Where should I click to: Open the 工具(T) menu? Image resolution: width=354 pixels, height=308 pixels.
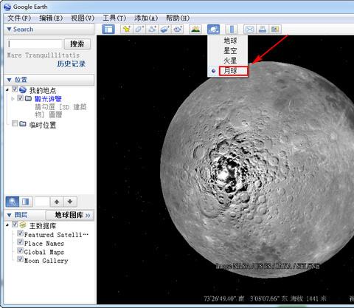[114, 18]
